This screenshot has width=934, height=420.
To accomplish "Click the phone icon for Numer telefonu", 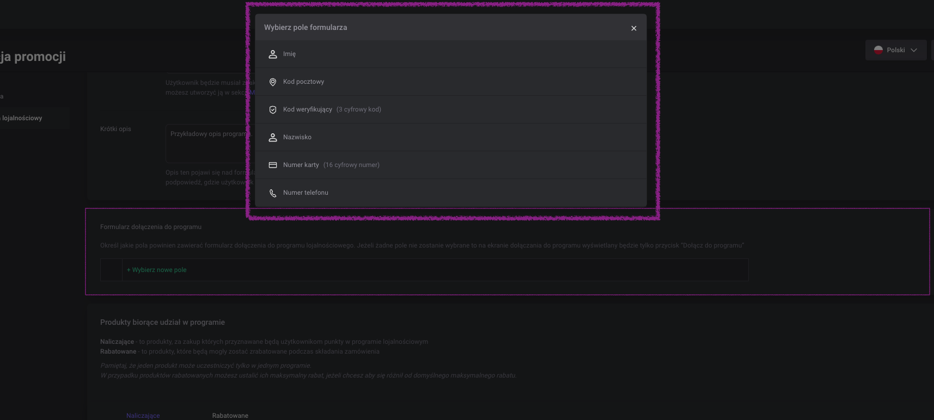I will click(273, 193).
